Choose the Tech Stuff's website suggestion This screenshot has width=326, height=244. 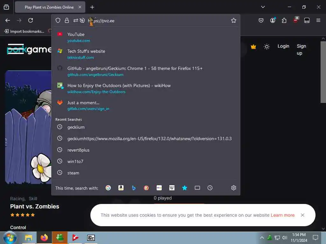click(x=145, y=54)
